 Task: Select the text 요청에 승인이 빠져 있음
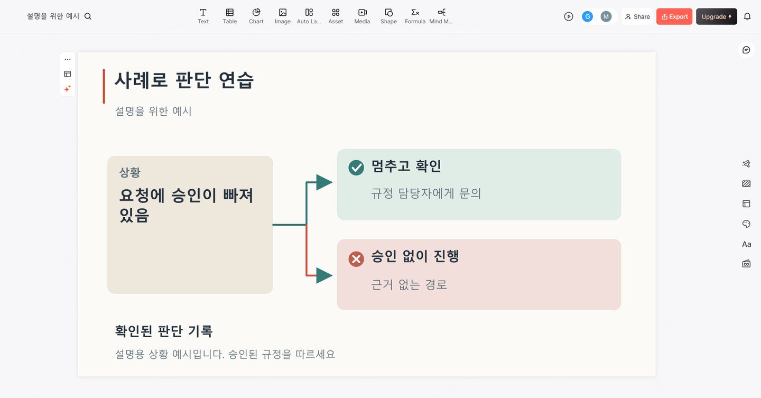[x=187, y=205]
